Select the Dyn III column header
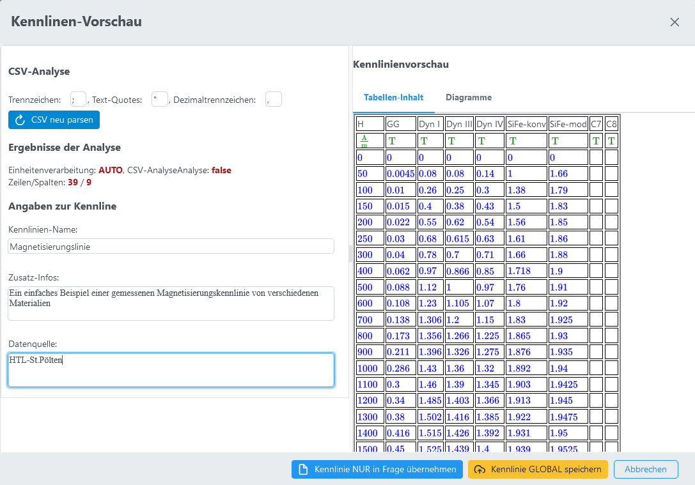This screenshot has width=695, height=485. [459, 124]
